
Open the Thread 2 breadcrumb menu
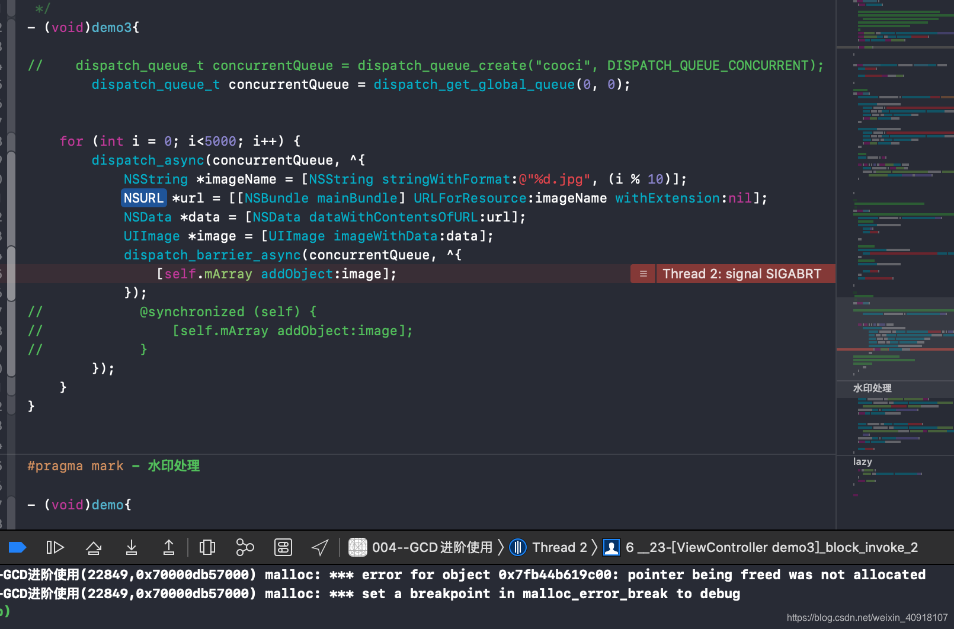[x=559, y=547]
